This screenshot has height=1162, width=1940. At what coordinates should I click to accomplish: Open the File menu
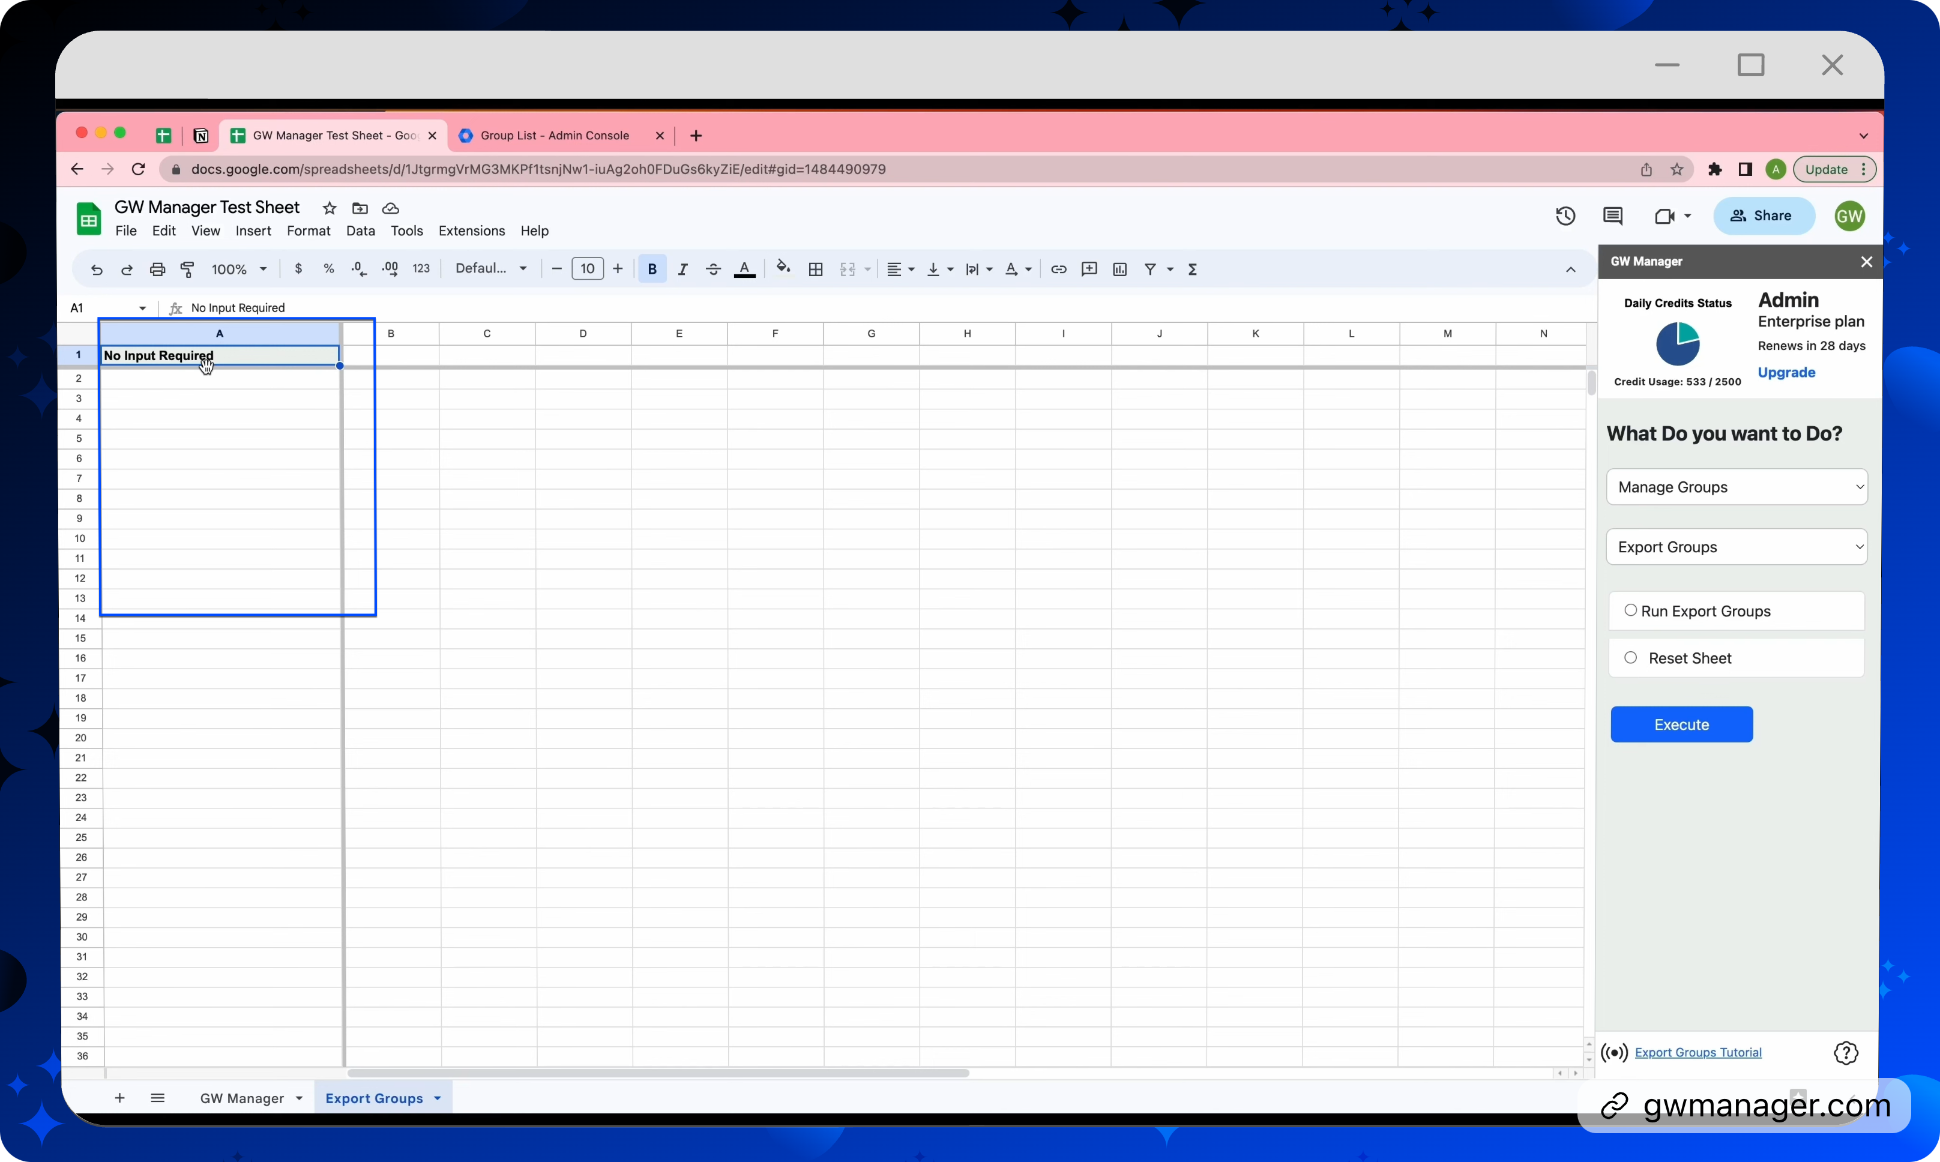pyautogui.click(x=125, y=230)
